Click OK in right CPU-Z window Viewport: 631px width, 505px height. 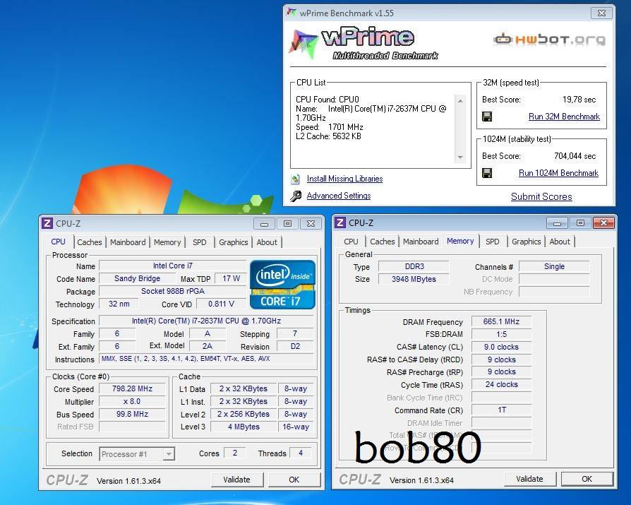587,479
